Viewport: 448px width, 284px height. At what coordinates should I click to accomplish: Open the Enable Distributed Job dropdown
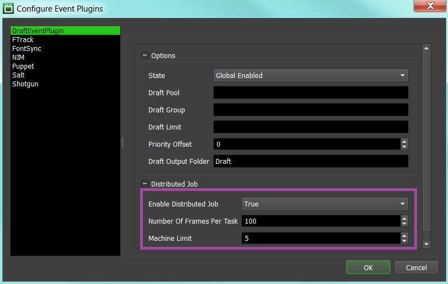pos(325,204)
